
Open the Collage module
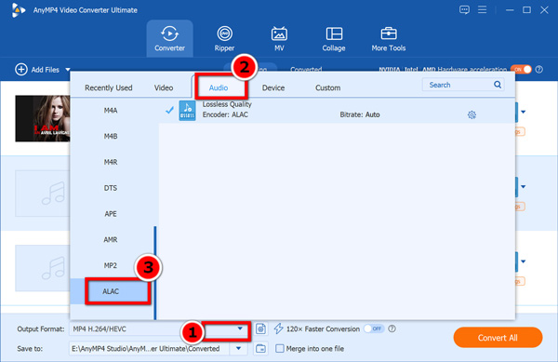click(x=334, y=38)
